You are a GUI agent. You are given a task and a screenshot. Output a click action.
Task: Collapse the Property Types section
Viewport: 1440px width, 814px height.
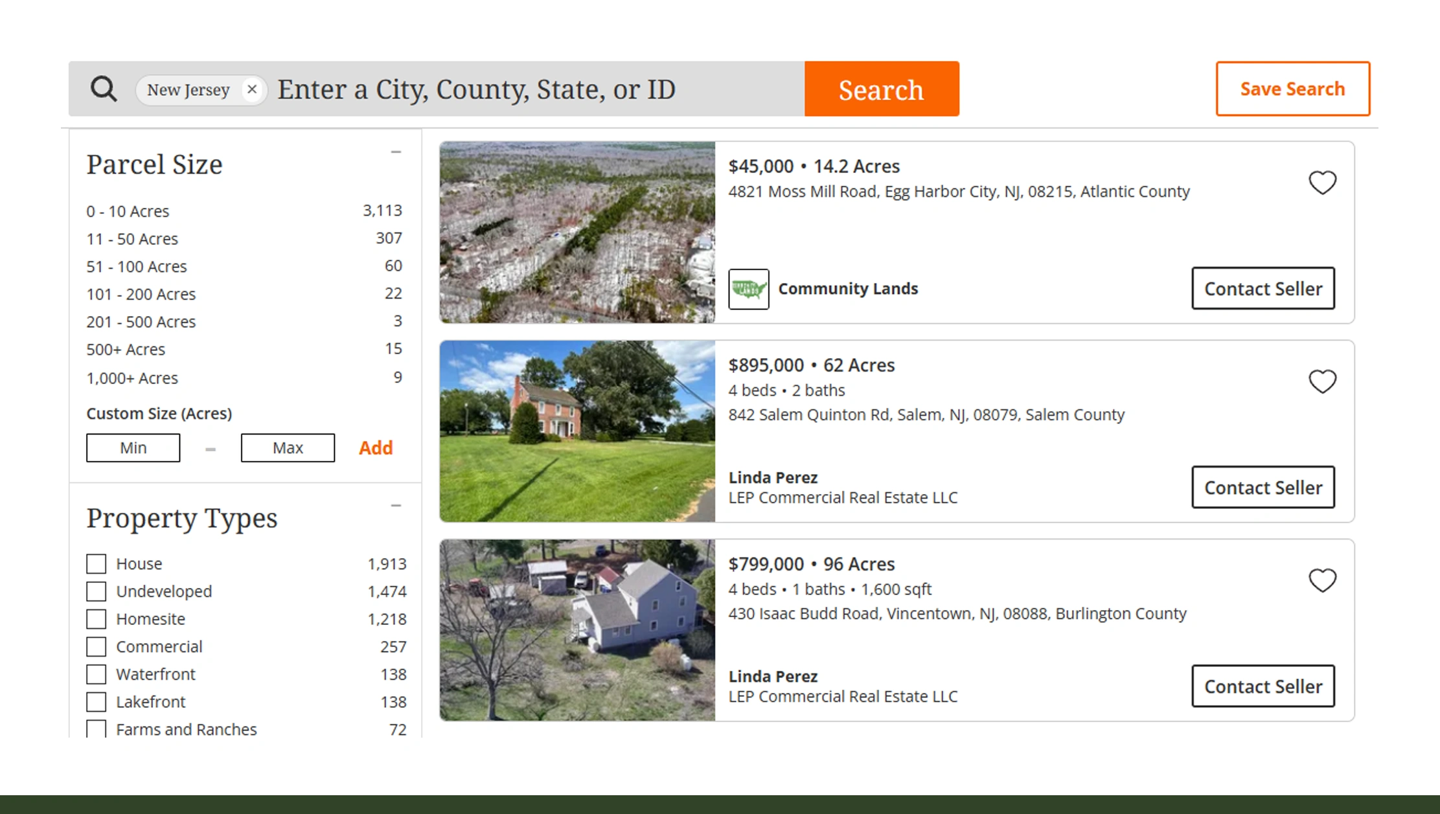[x=396, y=506]
